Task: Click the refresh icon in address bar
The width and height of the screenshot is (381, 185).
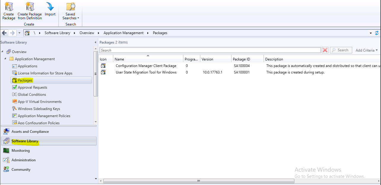Action: [377, 33]
